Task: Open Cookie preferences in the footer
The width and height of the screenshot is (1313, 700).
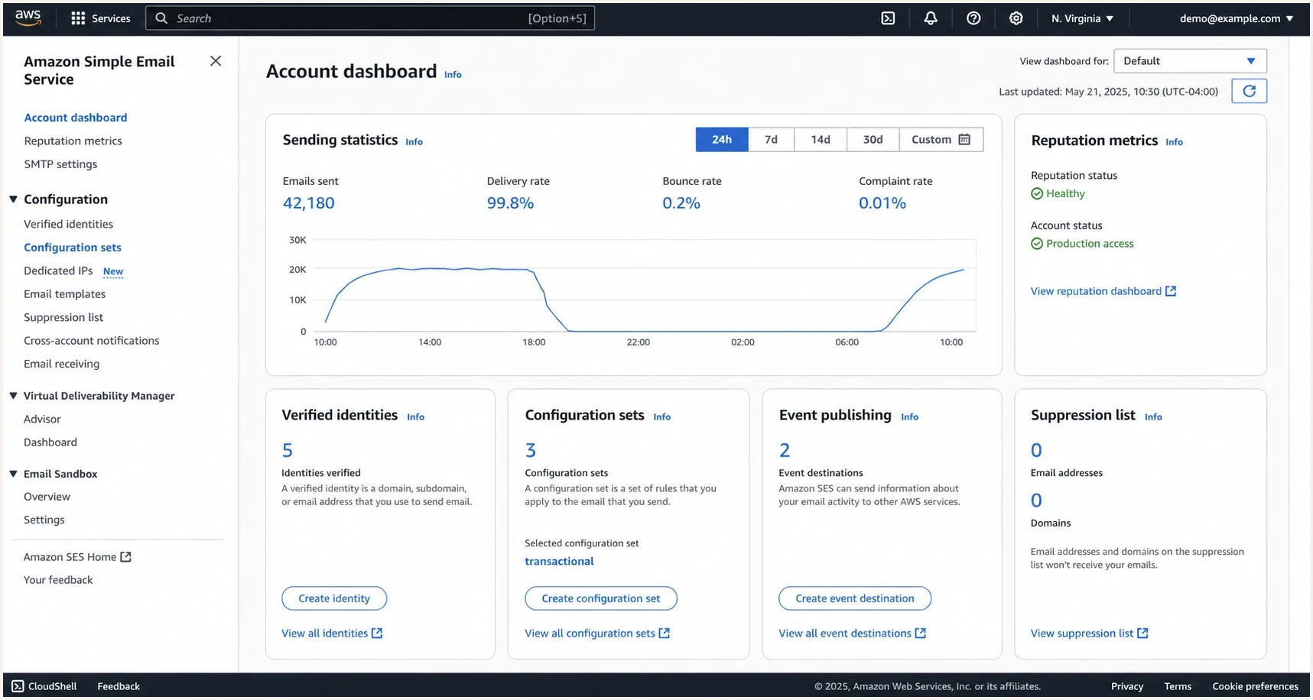Action: 1255,686
